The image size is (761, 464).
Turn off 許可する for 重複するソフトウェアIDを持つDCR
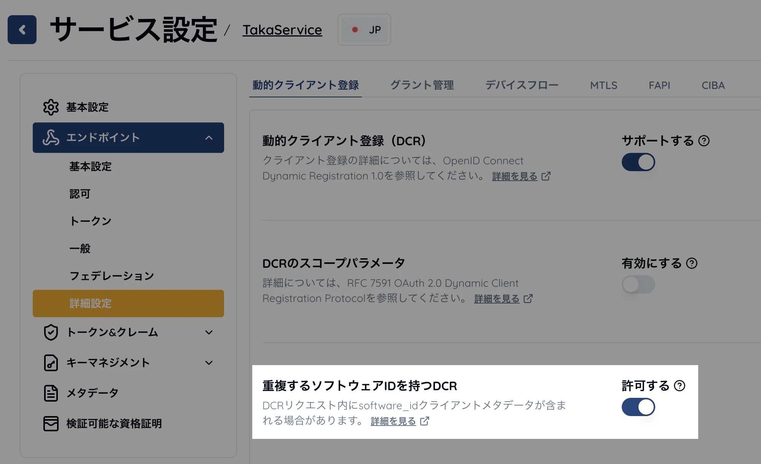pos(638,407)
